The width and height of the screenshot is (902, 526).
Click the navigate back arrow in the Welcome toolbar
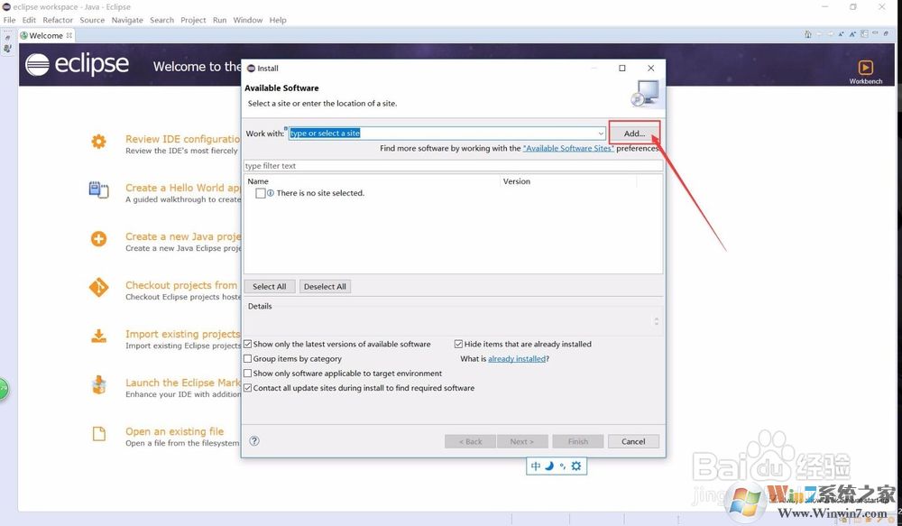819,34
